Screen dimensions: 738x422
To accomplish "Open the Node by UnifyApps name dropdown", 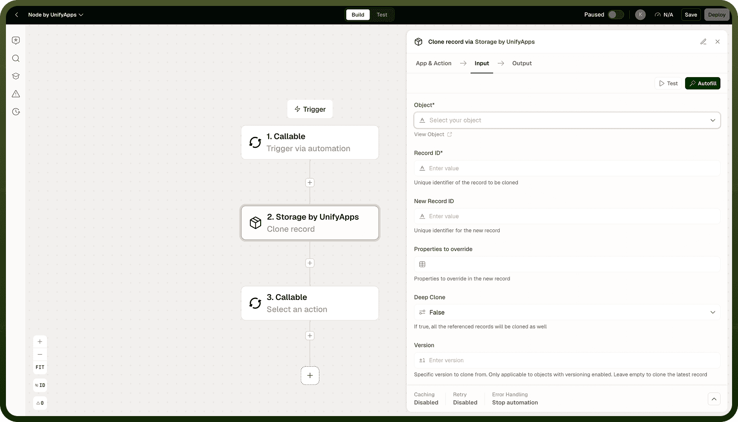I will (56, 15).
